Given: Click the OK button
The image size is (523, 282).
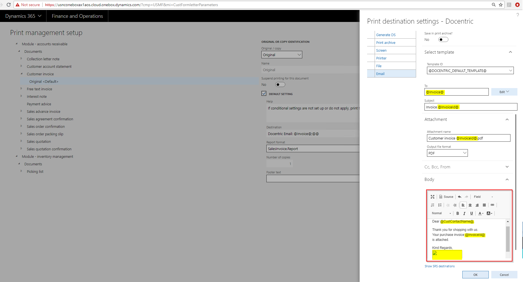Looking at the screenshot, I should click(x=475, y=274).
